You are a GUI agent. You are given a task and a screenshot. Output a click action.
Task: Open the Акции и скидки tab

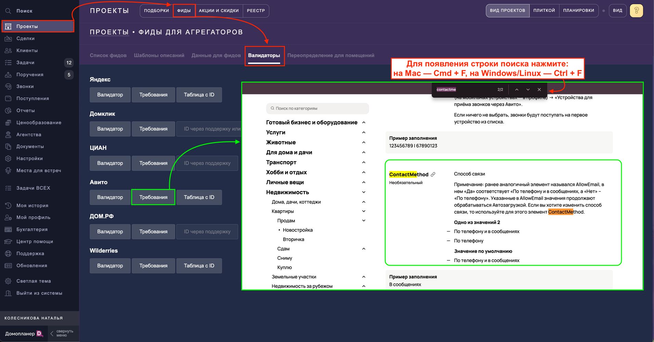219,11
